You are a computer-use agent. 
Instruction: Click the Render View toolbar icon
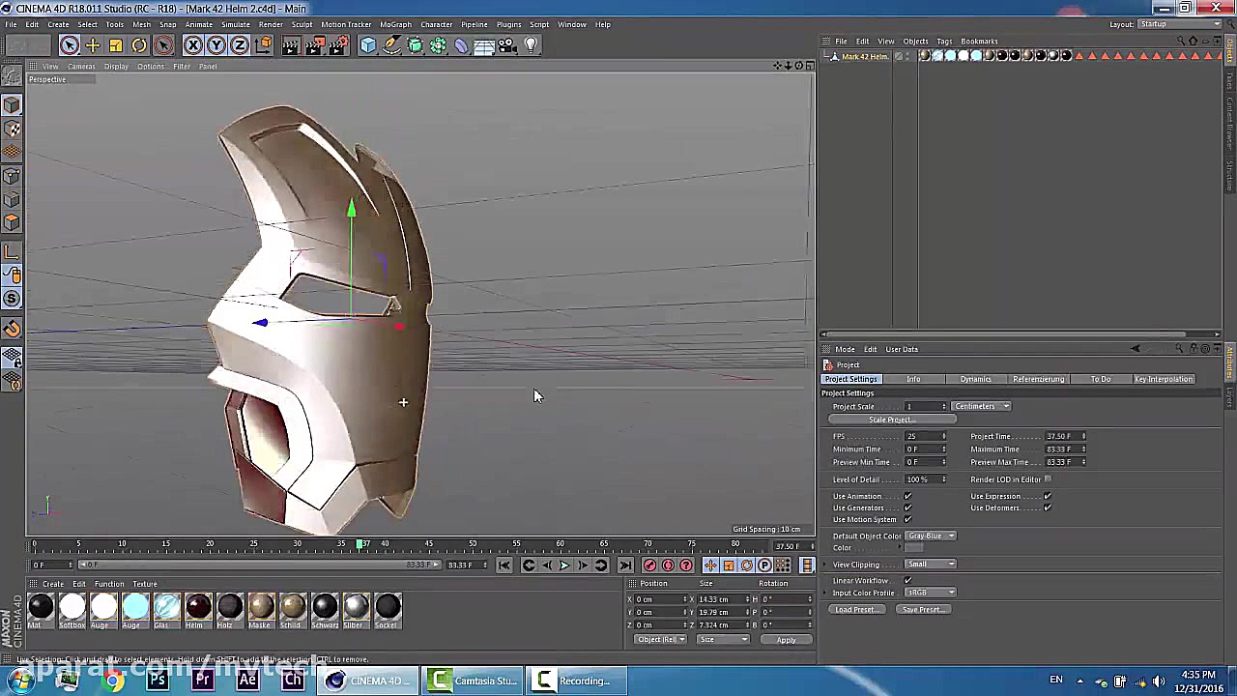pyautogui.click(x=290, y=44)
